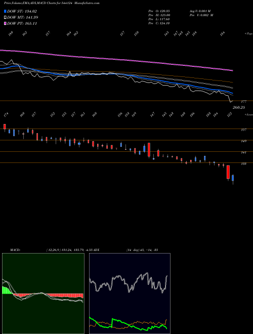Click the '<Lows' label at right edge
This screenshot has width=253, height=334.
point(248,114)
